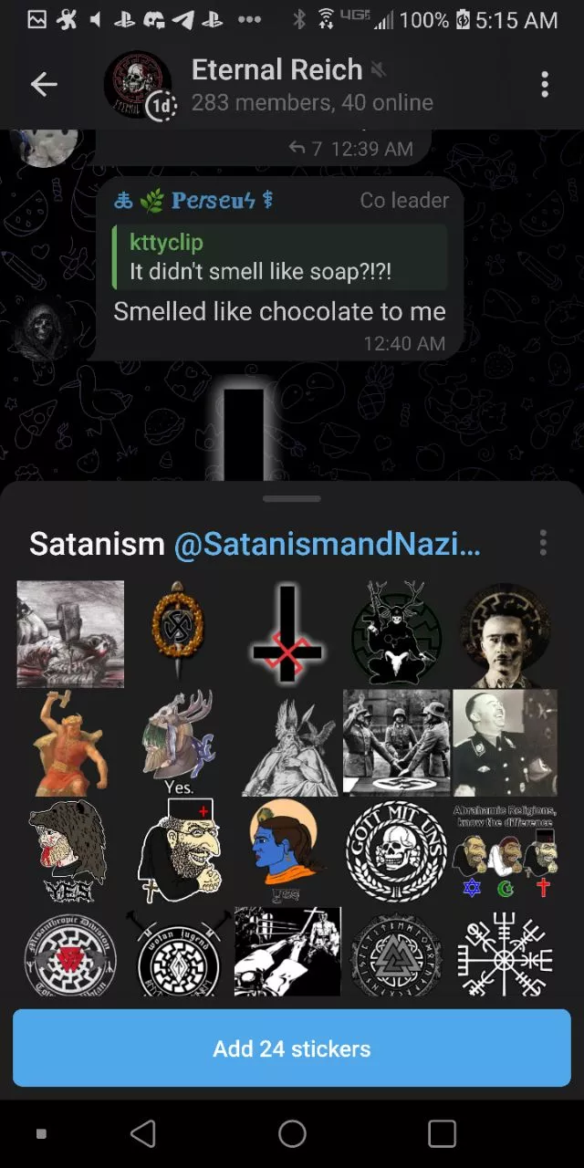Viewport: 584px width, 1168px height.
Task: Select the valknut triangle rune sticker
Action: tap(396, 955)
